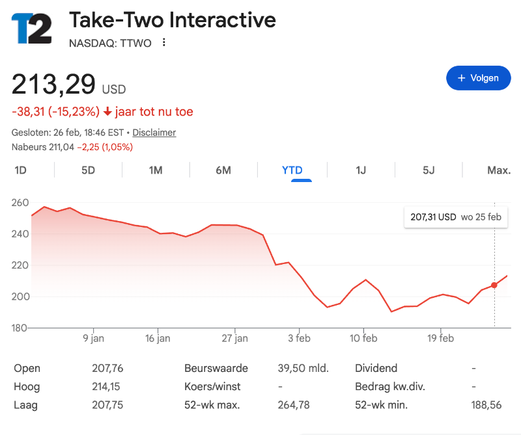Open the three-dot options menu beside TTWO
The image size is (521, 435).
pyautogui.click(x=164, y=43)
